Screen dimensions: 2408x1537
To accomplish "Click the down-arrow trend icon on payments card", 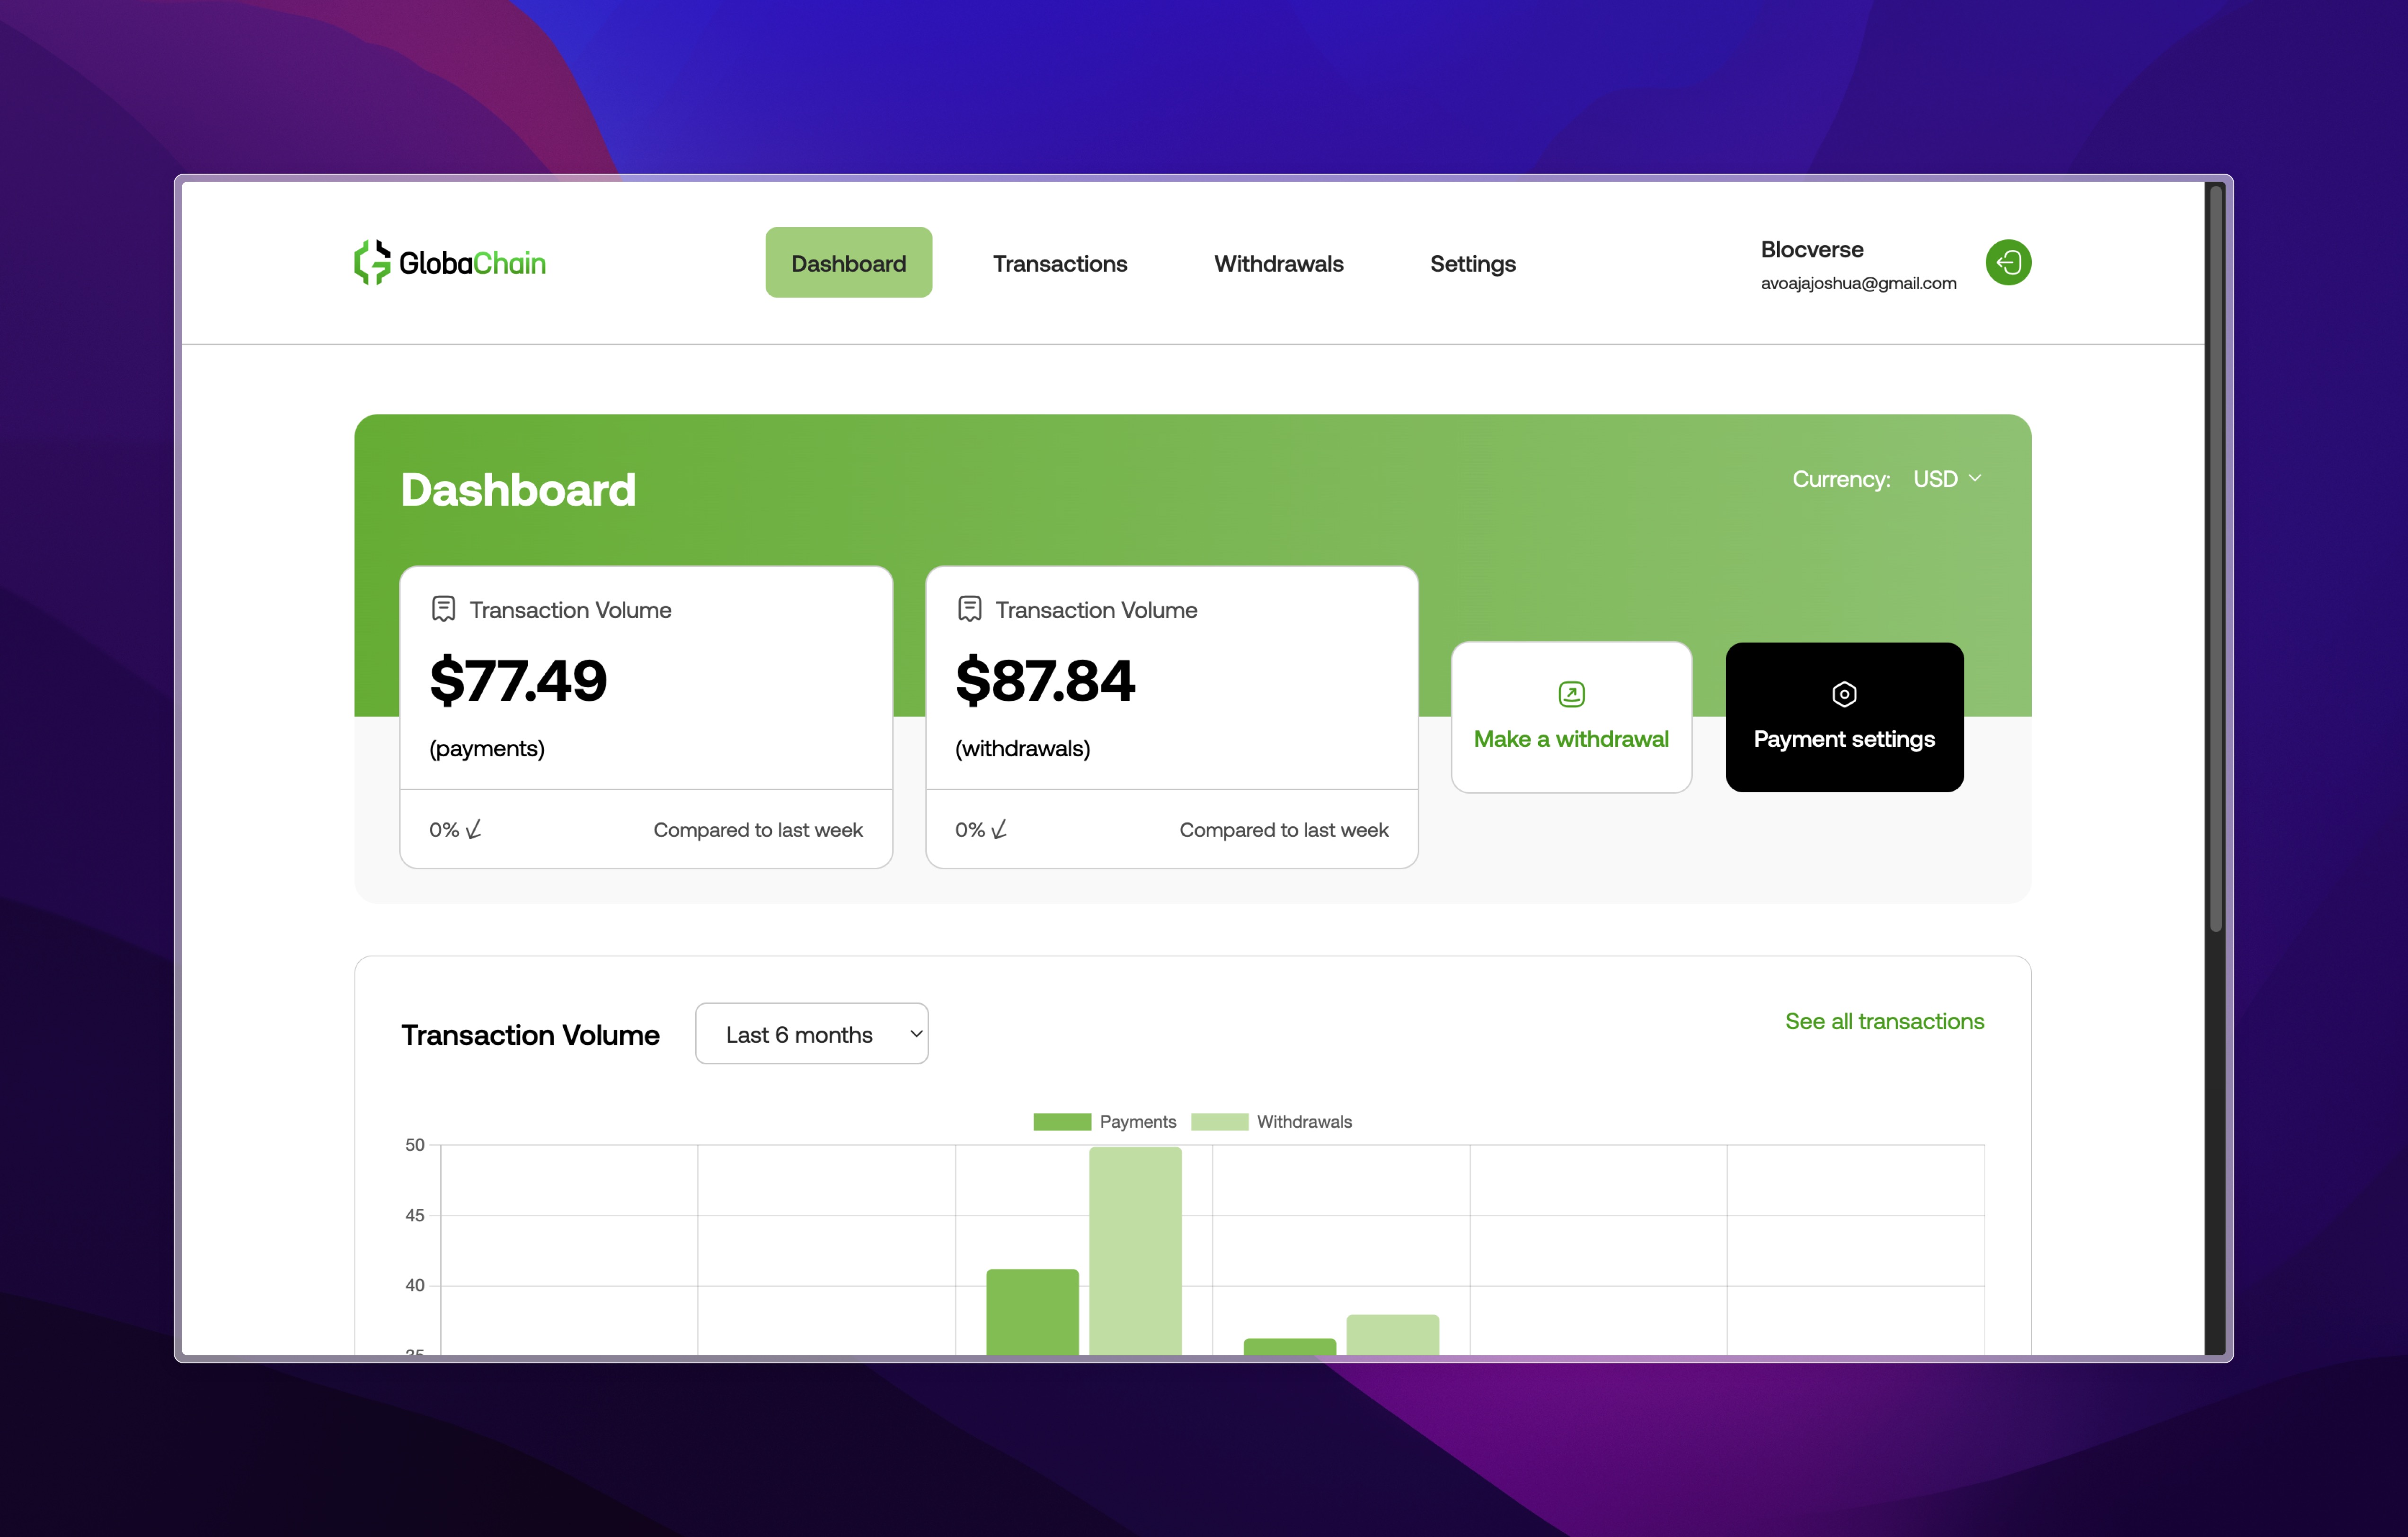I will click(x=474, y=829).
